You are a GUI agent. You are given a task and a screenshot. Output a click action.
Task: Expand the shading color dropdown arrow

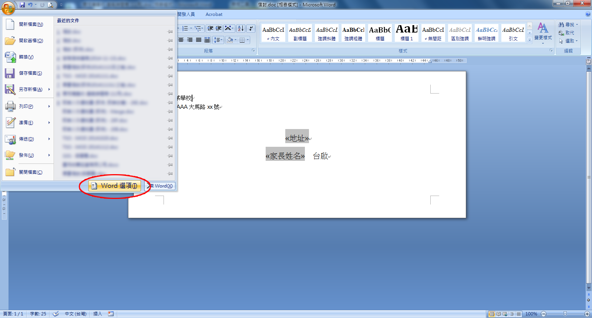tap(235, 40)
